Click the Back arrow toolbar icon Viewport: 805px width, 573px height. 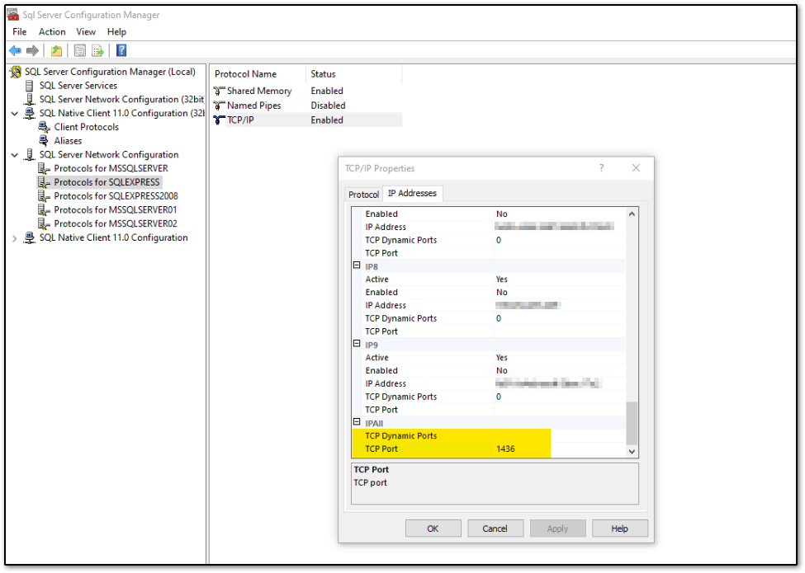tap(16, 50)
